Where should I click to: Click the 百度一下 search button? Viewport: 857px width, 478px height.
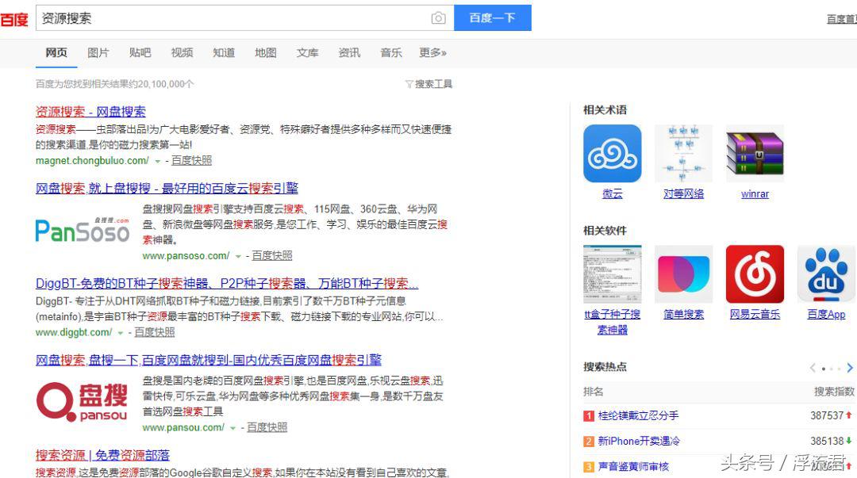pyautogui.click(x=493, y=18)
